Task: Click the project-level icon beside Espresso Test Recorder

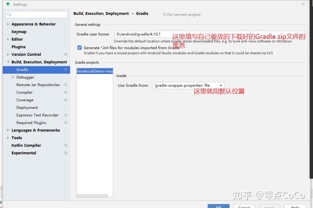Action: pyautogui.click(x=66, y=115)
